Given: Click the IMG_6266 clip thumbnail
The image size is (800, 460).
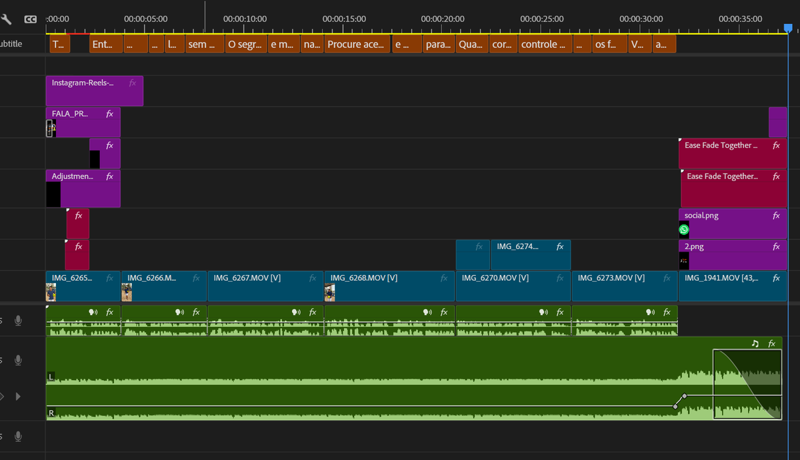Looking at the screenshot, I should pyautogui.click(x=127, y=292).
